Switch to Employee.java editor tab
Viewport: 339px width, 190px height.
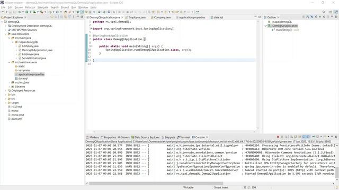click(136, 17)
